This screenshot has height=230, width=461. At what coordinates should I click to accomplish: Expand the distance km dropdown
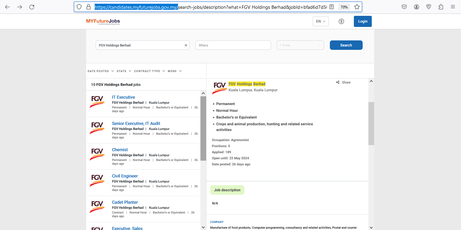pyautogui.click(x=300, y=45)
